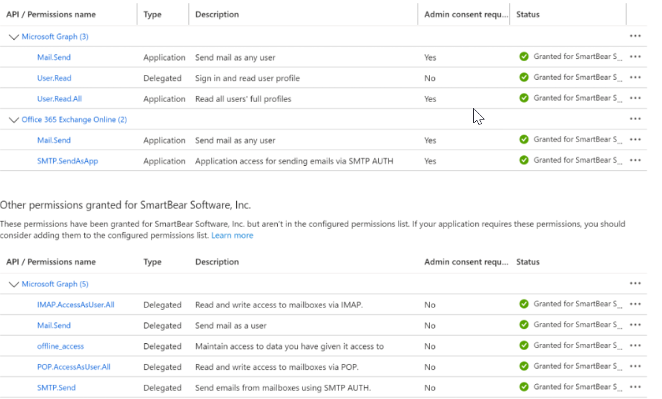Open the SMTP.SendAsApp permission link
The image size is (662, 399).
click(x=67, y=161)
